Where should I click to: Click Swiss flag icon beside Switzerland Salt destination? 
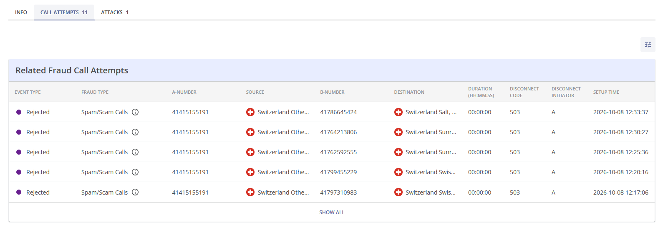(x=398, y=112)
